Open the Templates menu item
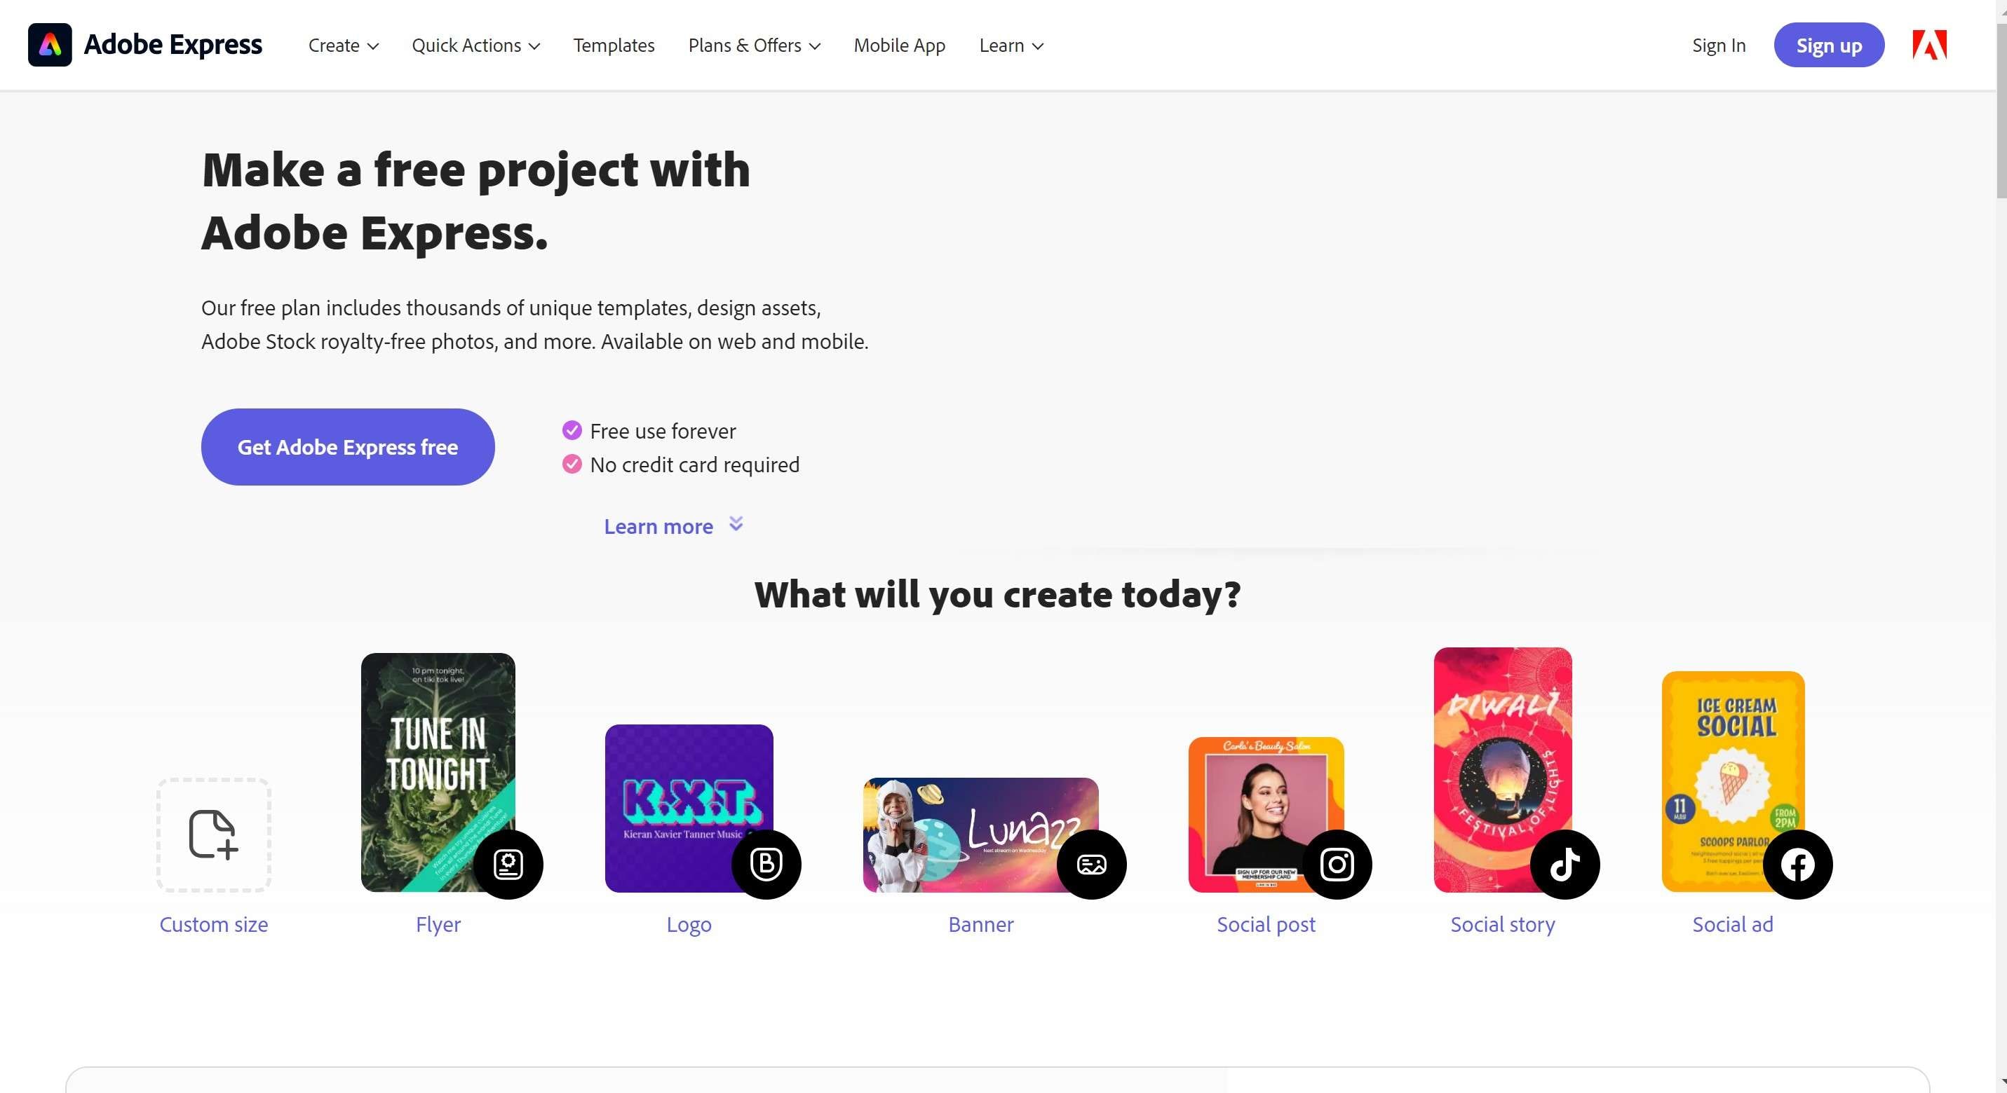This screenshot has width=2007, height=1093. pos(614,46)
